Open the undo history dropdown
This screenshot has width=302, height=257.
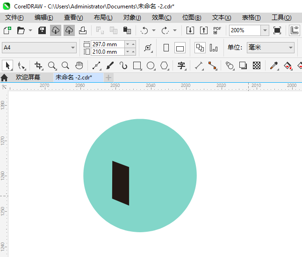tap(154, 30)
